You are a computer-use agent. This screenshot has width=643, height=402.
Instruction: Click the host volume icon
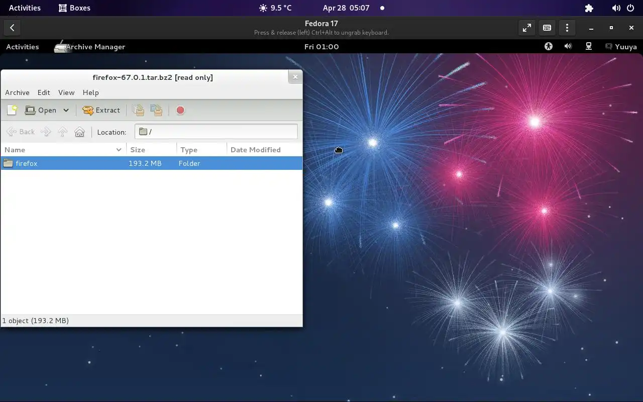(x=616, y=8)
